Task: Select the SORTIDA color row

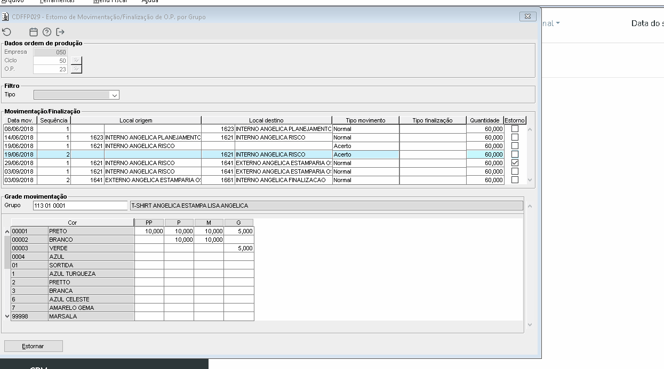Action: point(73,265)
